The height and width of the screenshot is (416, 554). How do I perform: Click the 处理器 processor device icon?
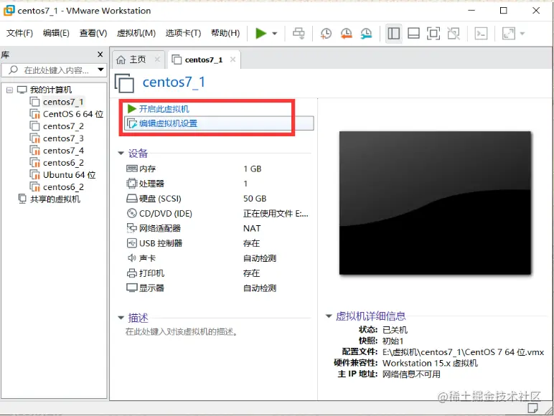point(131,184)
